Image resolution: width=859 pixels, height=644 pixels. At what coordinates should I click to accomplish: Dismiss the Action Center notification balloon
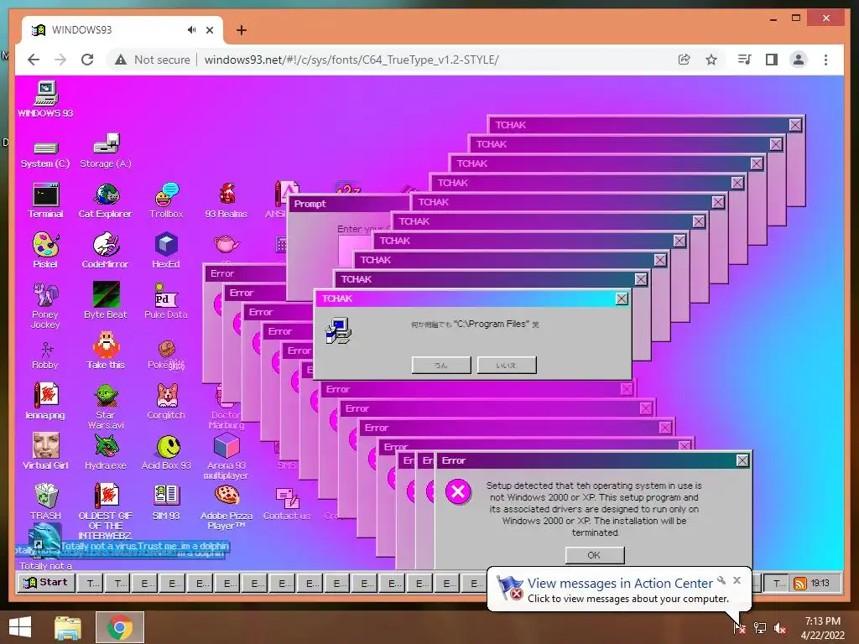[737, 580]
